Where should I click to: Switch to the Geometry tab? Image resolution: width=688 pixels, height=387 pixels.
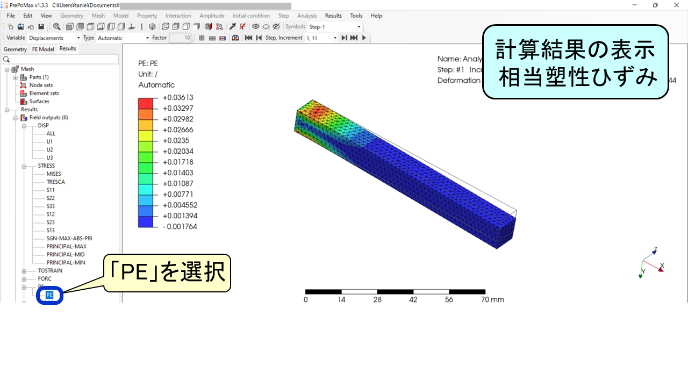coord(15,49)
